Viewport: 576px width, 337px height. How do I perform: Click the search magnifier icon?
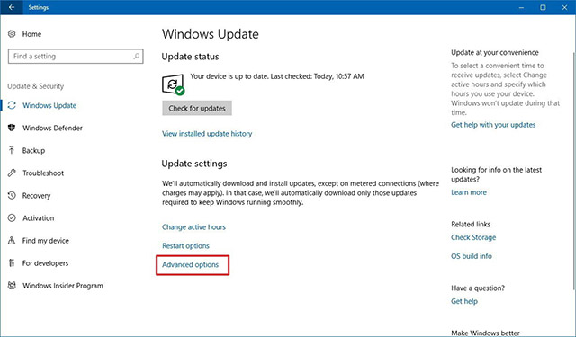(136, 56)
